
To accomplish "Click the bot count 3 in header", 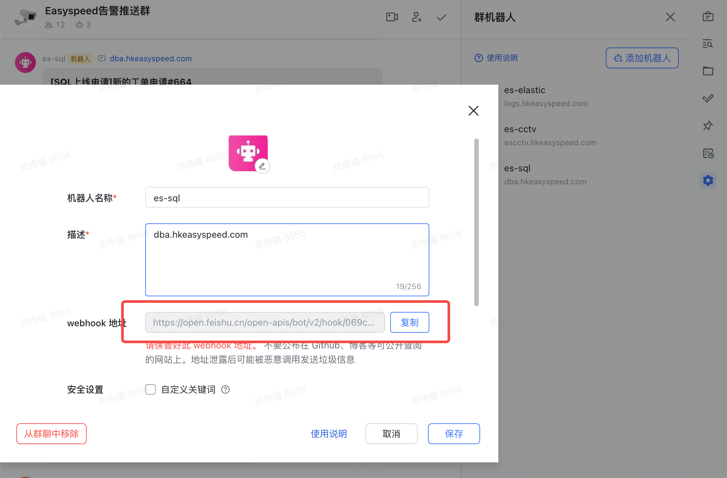I will tap(83, 25).
